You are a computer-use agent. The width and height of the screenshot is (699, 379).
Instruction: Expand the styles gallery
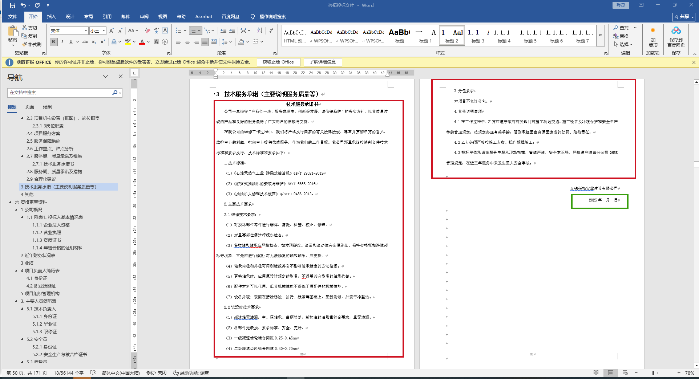[600, 36]
